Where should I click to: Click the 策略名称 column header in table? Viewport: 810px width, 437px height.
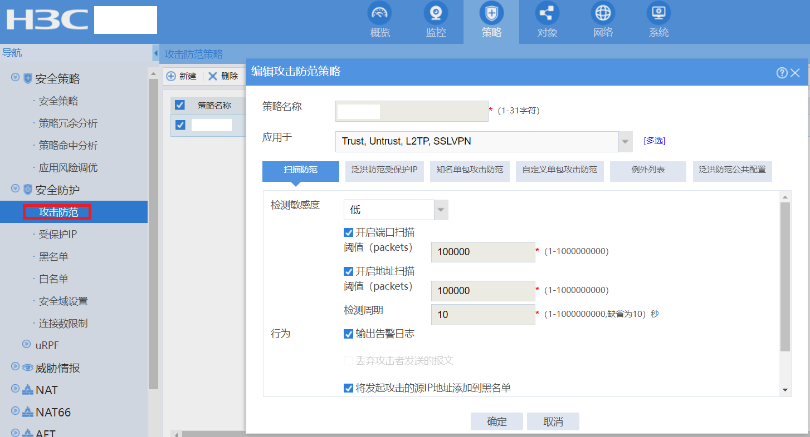tap(214, 105)
